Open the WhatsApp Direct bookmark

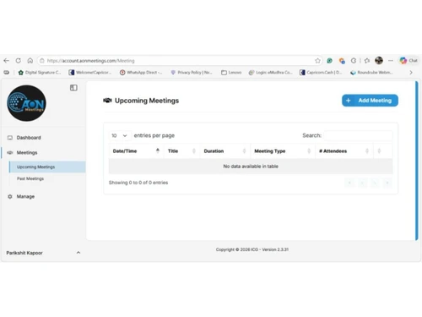pyautogui.click(x=141, y=73)
